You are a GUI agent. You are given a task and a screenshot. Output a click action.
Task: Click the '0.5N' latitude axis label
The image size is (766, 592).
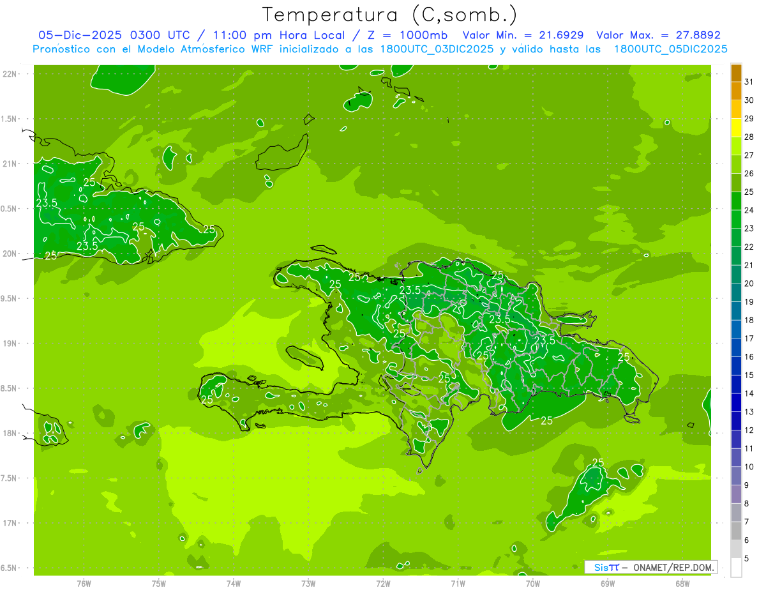[10, 209]
